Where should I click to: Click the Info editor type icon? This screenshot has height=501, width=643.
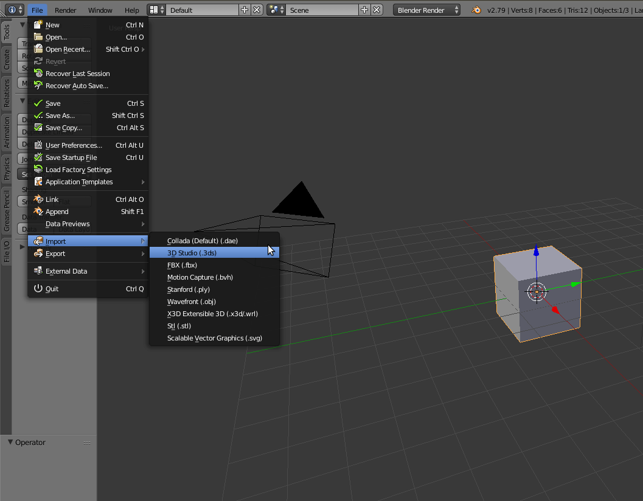(x=15, y=10)
